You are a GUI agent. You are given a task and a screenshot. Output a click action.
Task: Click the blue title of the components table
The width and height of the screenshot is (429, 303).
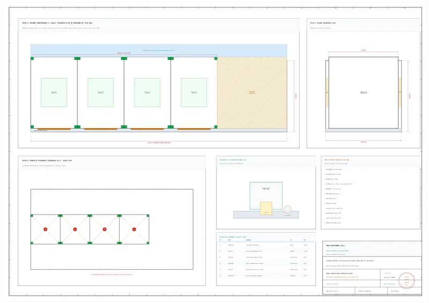click(x=233, y=237)
